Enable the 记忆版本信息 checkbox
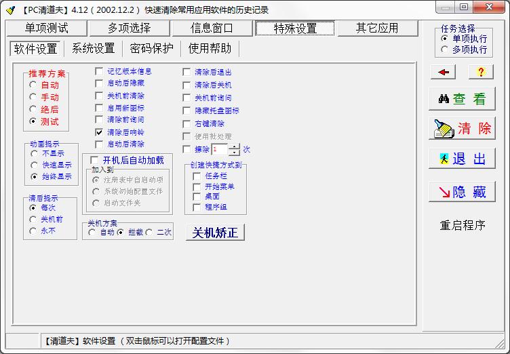The width and height of the screenshot is (510, 354). [100, 71]
